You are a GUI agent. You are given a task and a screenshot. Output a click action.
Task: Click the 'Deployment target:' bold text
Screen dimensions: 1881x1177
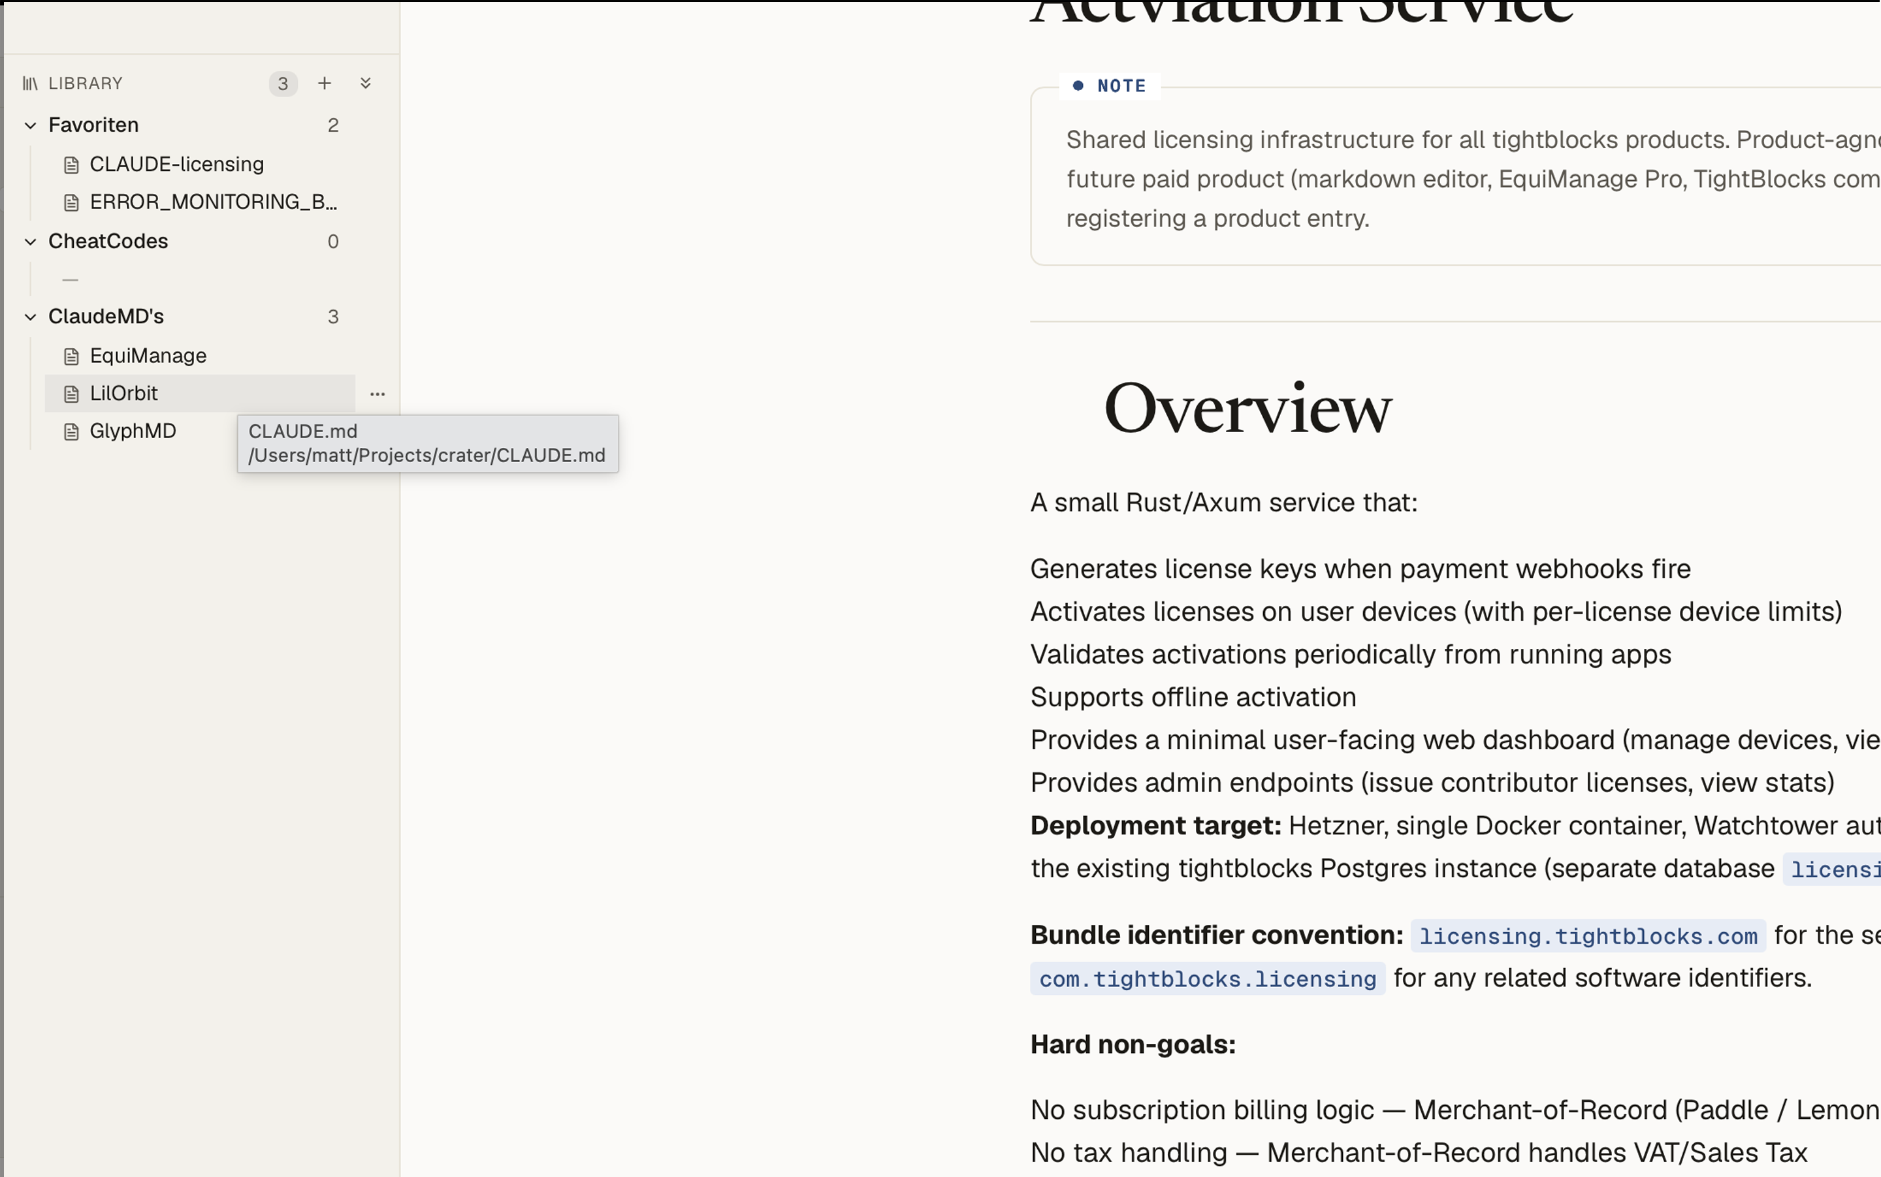(x=1156, y=826)
